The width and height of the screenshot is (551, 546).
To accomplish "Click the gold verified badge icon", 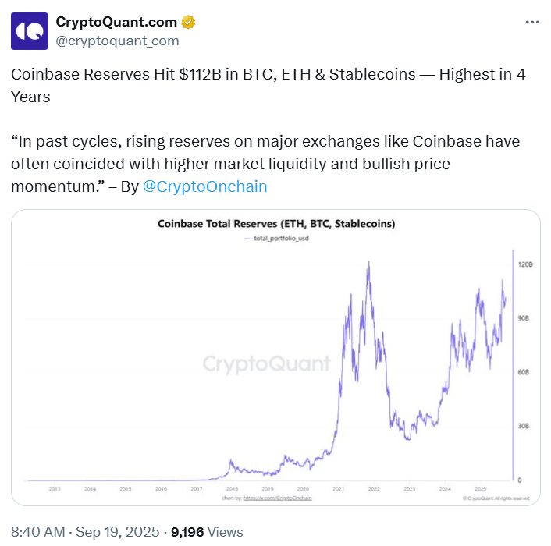I will click(188, 22).
